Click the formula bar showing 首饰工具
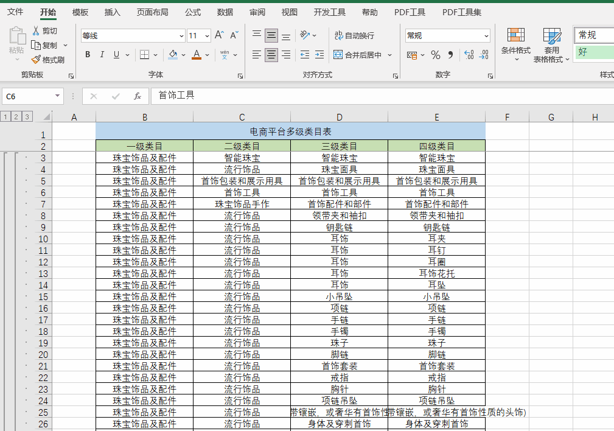Viewport: 614px width, 431px height. (x=382, y=96)
